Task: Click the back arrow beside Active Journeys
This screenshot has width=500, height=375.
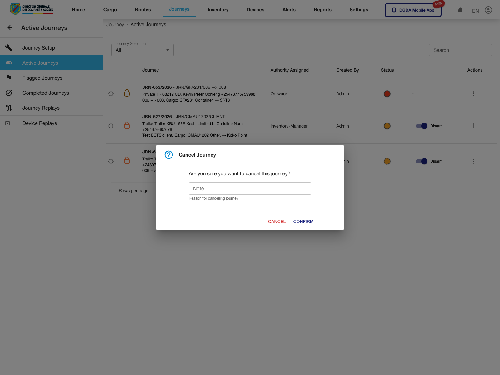Action: (x=10, y=27)
